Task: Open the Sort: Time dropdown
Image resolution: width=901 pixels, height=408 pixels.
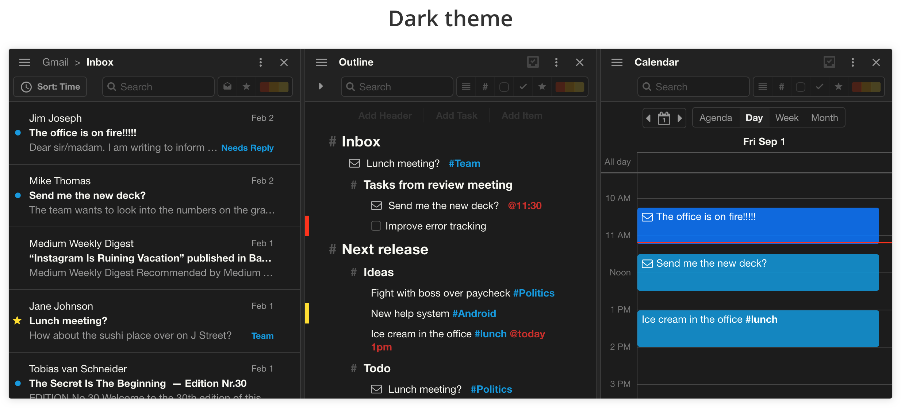Action: [x=50, y=87]
